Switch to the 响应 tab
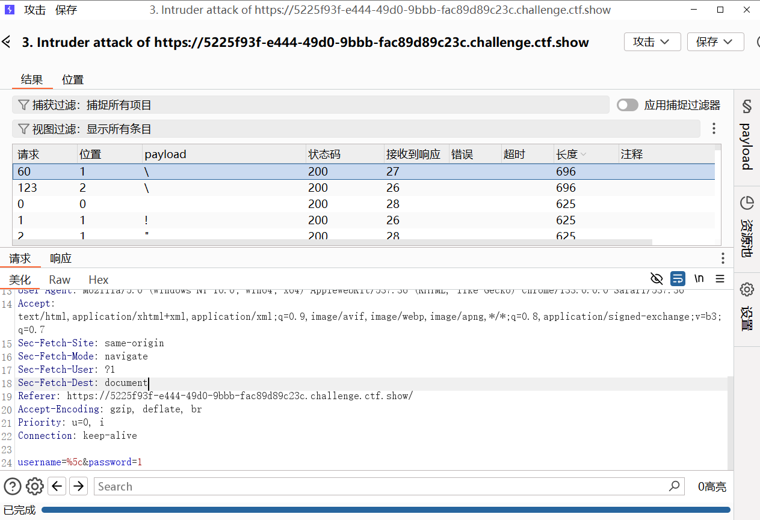The image size is (760, 520). (x=61, y=258)
